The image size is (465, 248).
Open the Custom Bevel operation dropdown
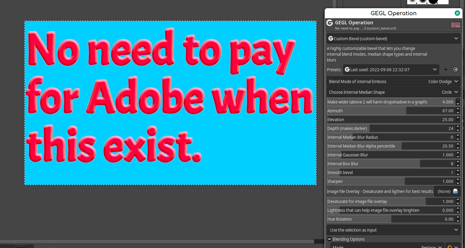pyautogui.click(x=393, y=39)
